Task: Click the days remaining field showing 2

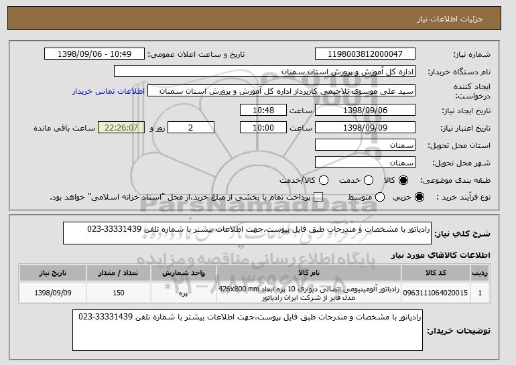Action: (191, 128)
